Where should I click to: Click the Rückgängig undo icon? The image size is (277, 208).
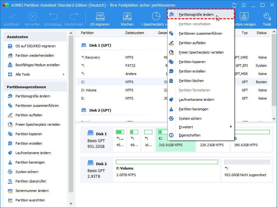[x=53, y=17]
